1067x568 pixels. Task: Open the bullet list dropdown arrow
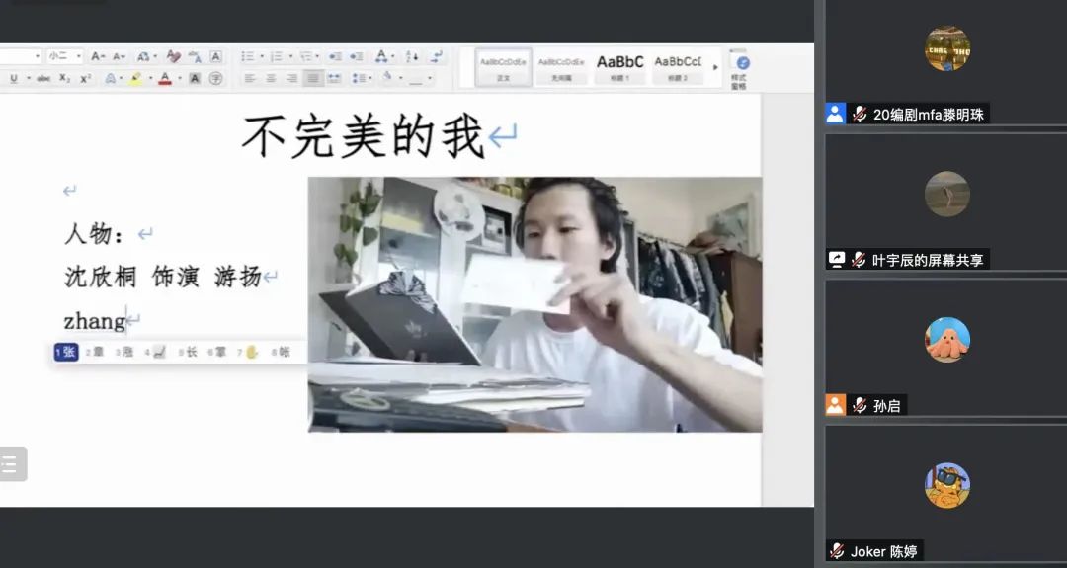[262, 56]
